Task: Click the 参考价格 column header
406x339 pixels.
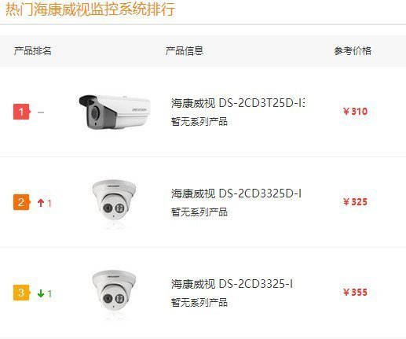Action: coord(353,50)
